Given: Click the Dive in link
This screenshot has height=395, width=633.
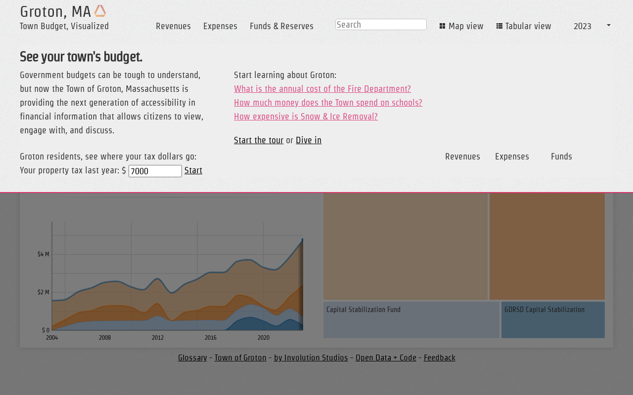Looking at the screenshot, I should click(309, 141).
